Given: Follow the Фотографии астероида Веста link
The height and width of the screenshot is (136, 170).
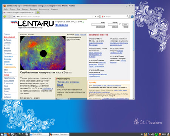Looking at the screenshot, I should (x=68, y=83).
